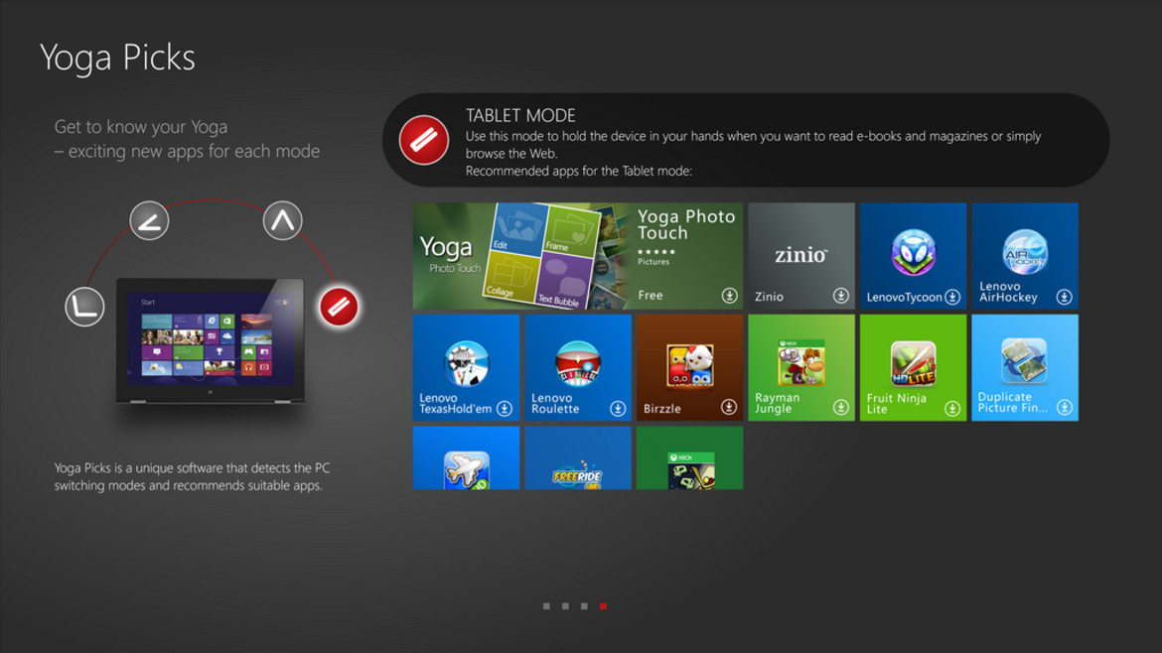The image size is (1162, 653).
Task: Click the Rayman Jungle character icon
Action: 801,362
